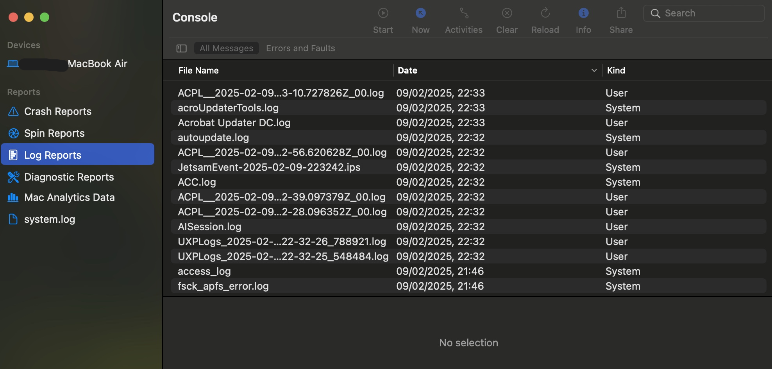Click the Share icon

(621, 13)
